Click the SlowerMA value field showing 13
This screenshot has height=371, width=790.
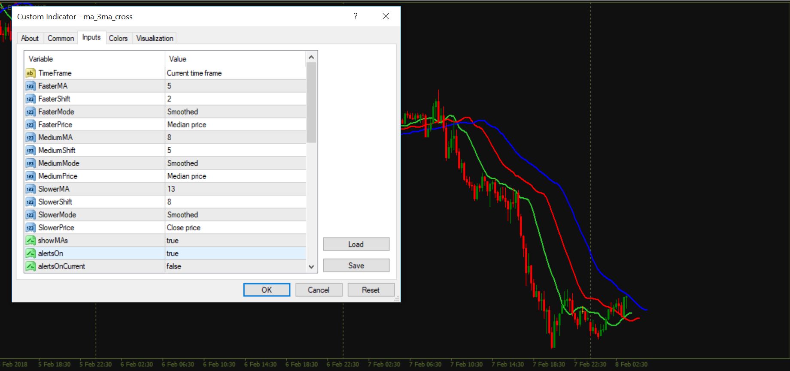tap(235, 189)
